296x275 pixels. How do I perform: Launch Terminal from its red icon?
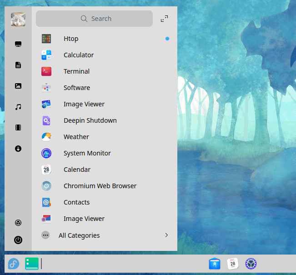point(46,71)
